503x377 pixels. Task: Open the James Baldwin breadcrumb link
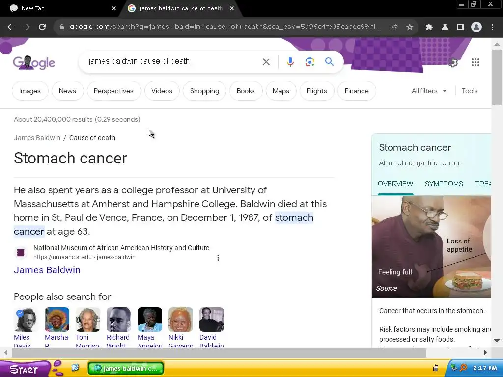(x=37, y=138)
